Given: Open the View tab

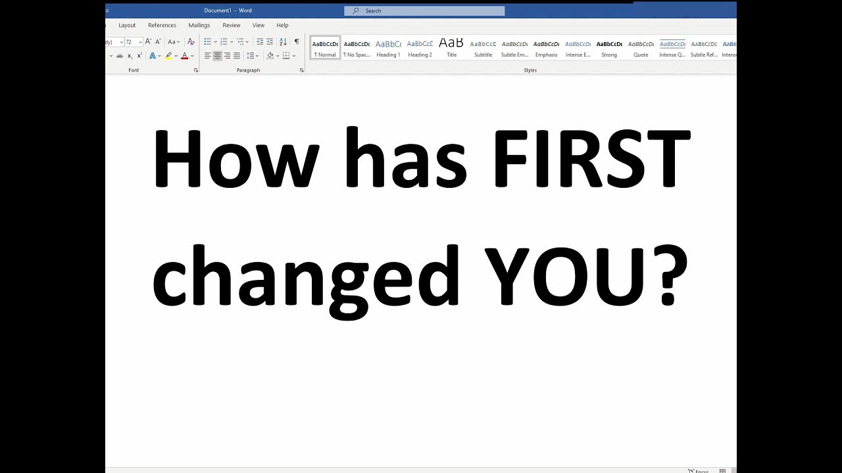Looking at the screenshot, I should pyautogui.click(x=259, y=25).
